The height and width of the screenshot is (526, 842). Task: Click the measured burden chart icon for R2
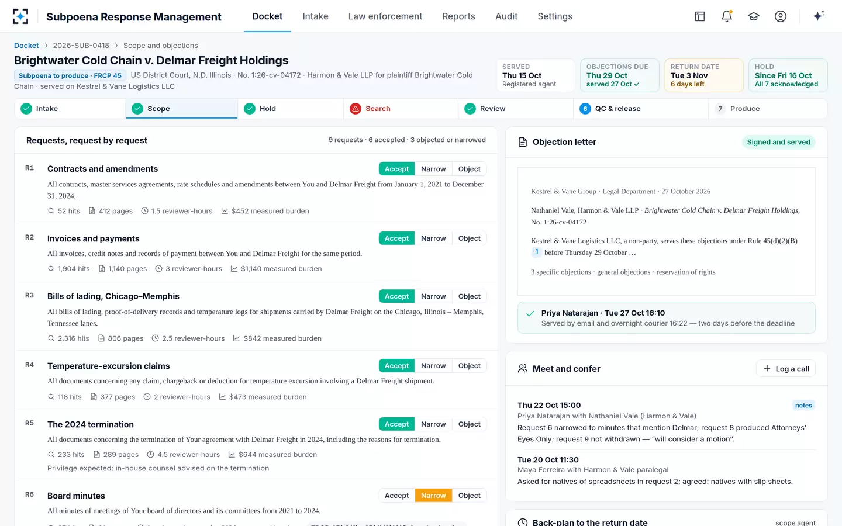234,269
